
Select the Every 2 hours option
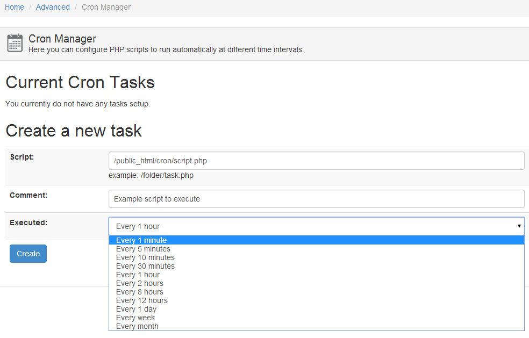click(x=139, y=283)
